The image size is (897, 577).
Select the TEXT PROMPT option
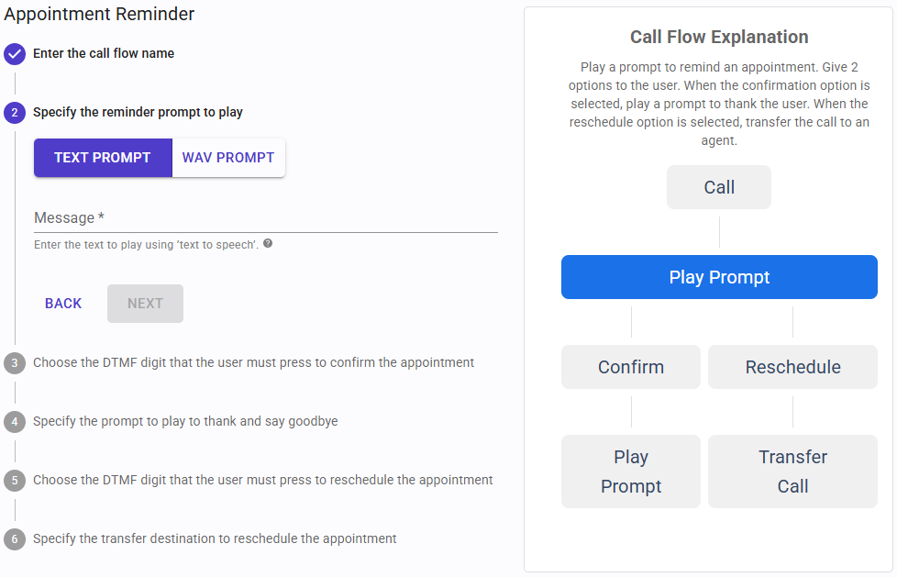(x=103, y=158)
